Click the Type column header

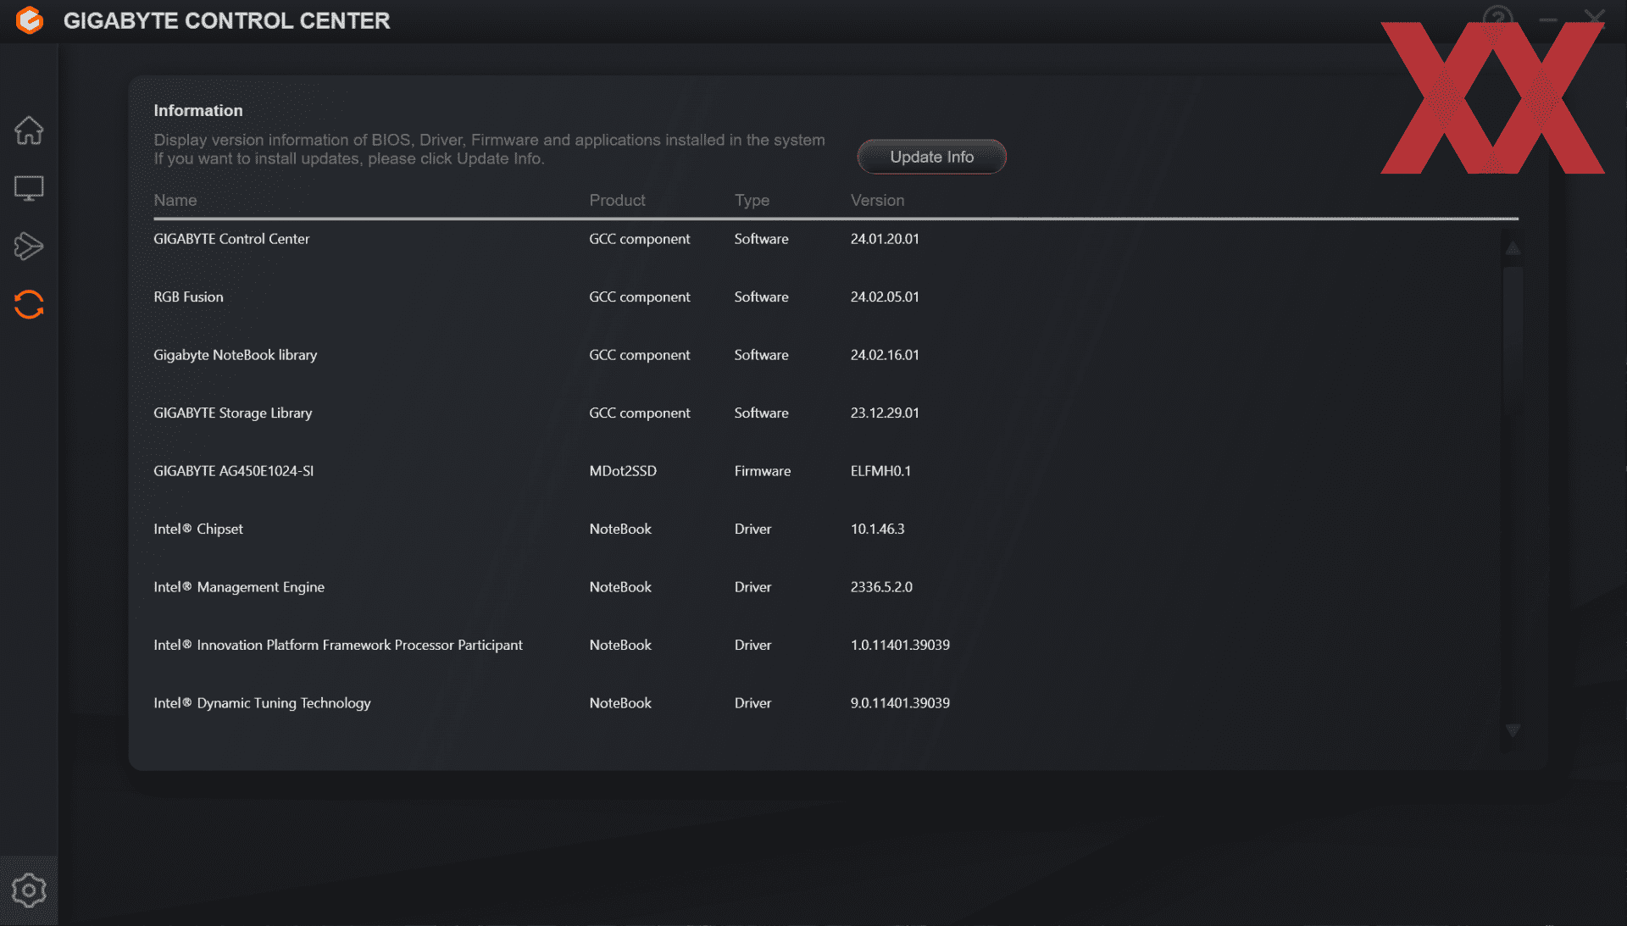pos(752,201)
